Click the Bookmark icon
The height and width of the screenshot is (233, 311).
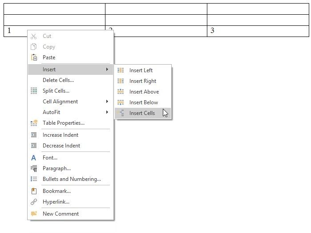34,191
